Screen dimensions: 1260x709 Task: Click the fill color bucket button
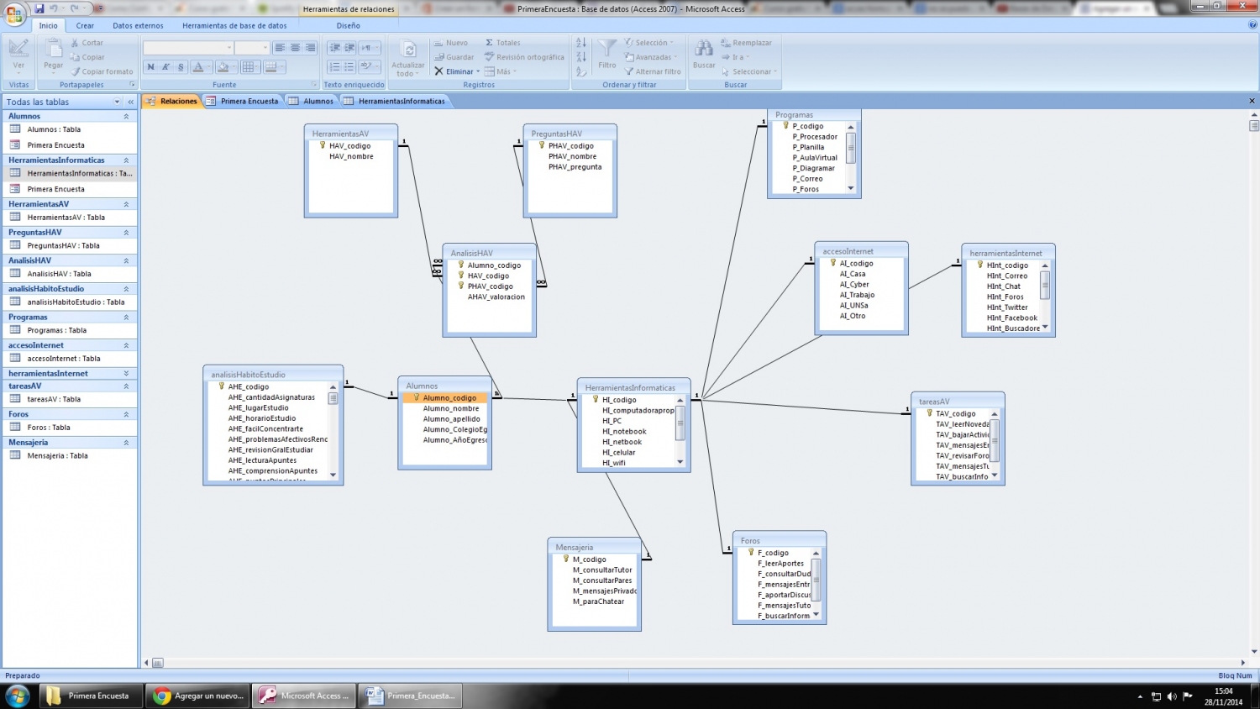(224, 66)
